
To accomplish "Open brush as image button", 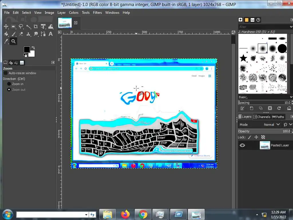I will (x=289, y=108).
